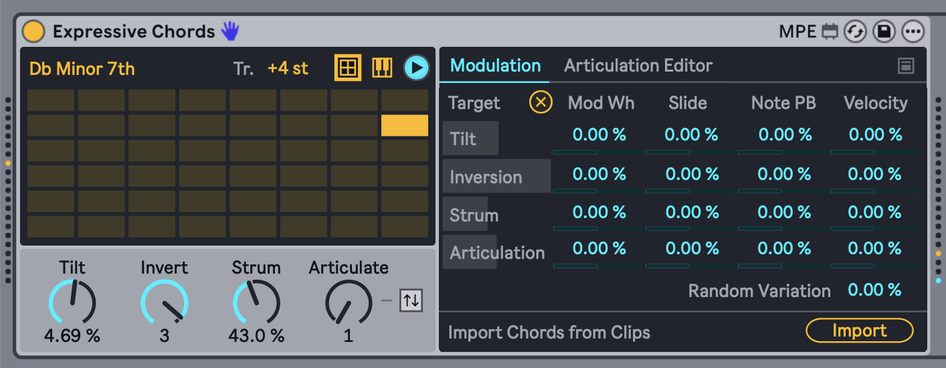This screenshot has height=368, width=946.
Task: Select the highlighted orange chord pad
Action: 404,125
